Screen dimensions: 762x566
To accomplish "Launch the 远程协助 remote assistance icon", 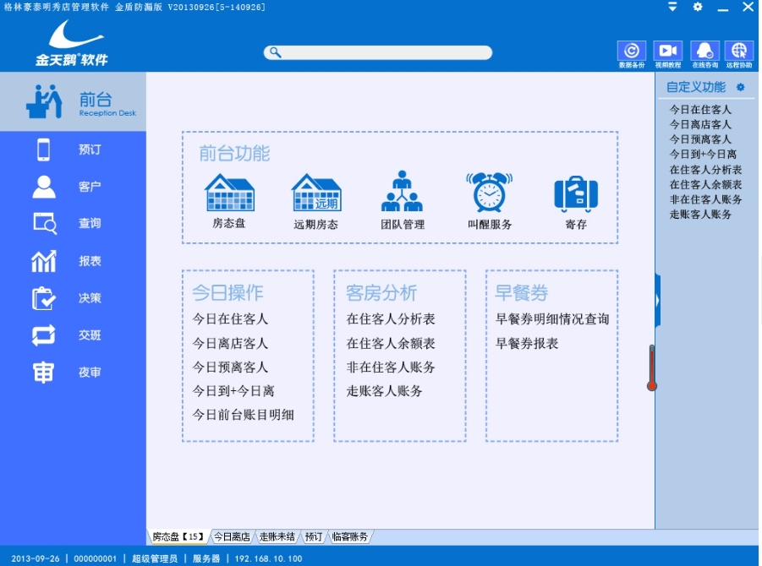I will tap(738, 52).
